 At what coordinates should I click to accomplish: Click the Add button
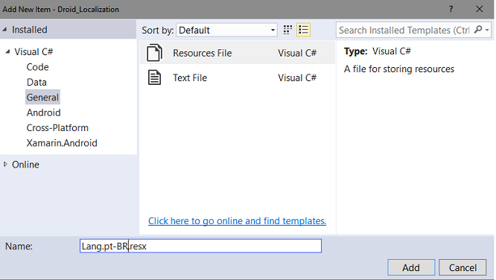point(411,267)
